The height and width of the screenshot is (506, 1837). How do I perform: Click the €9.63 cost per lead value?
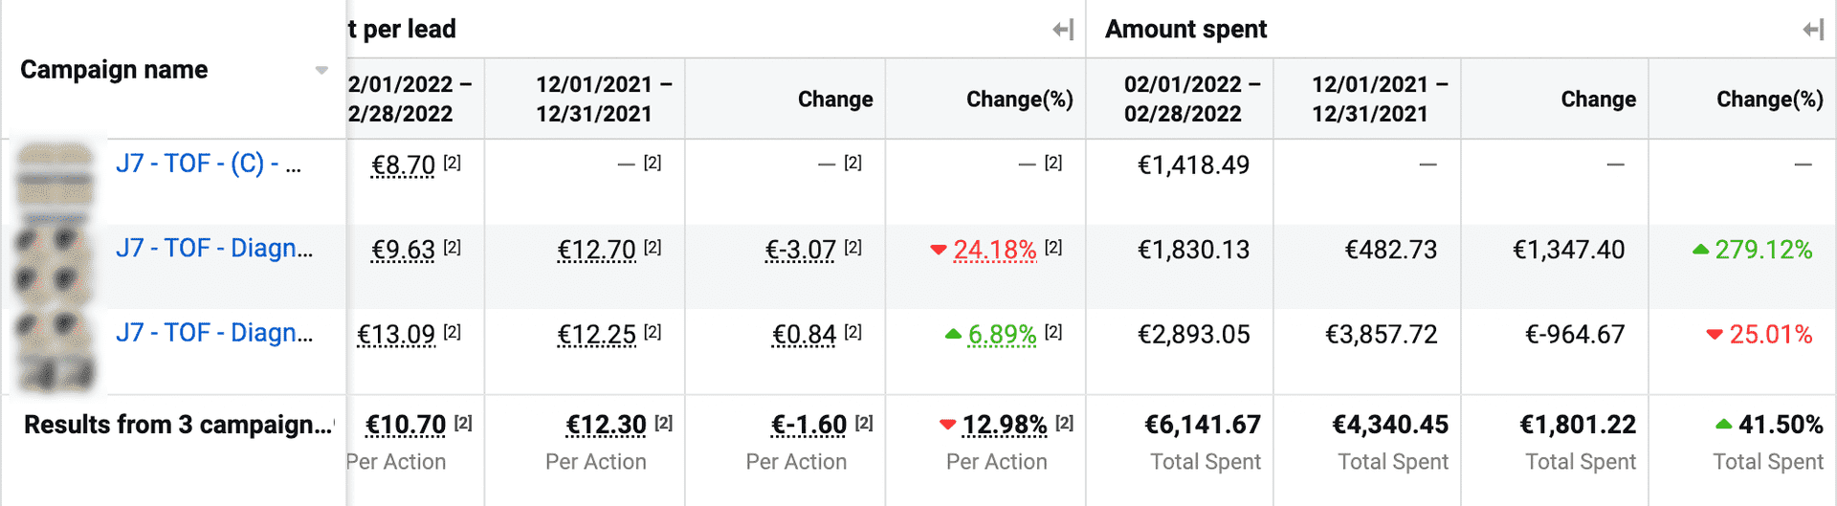point(403,250)
